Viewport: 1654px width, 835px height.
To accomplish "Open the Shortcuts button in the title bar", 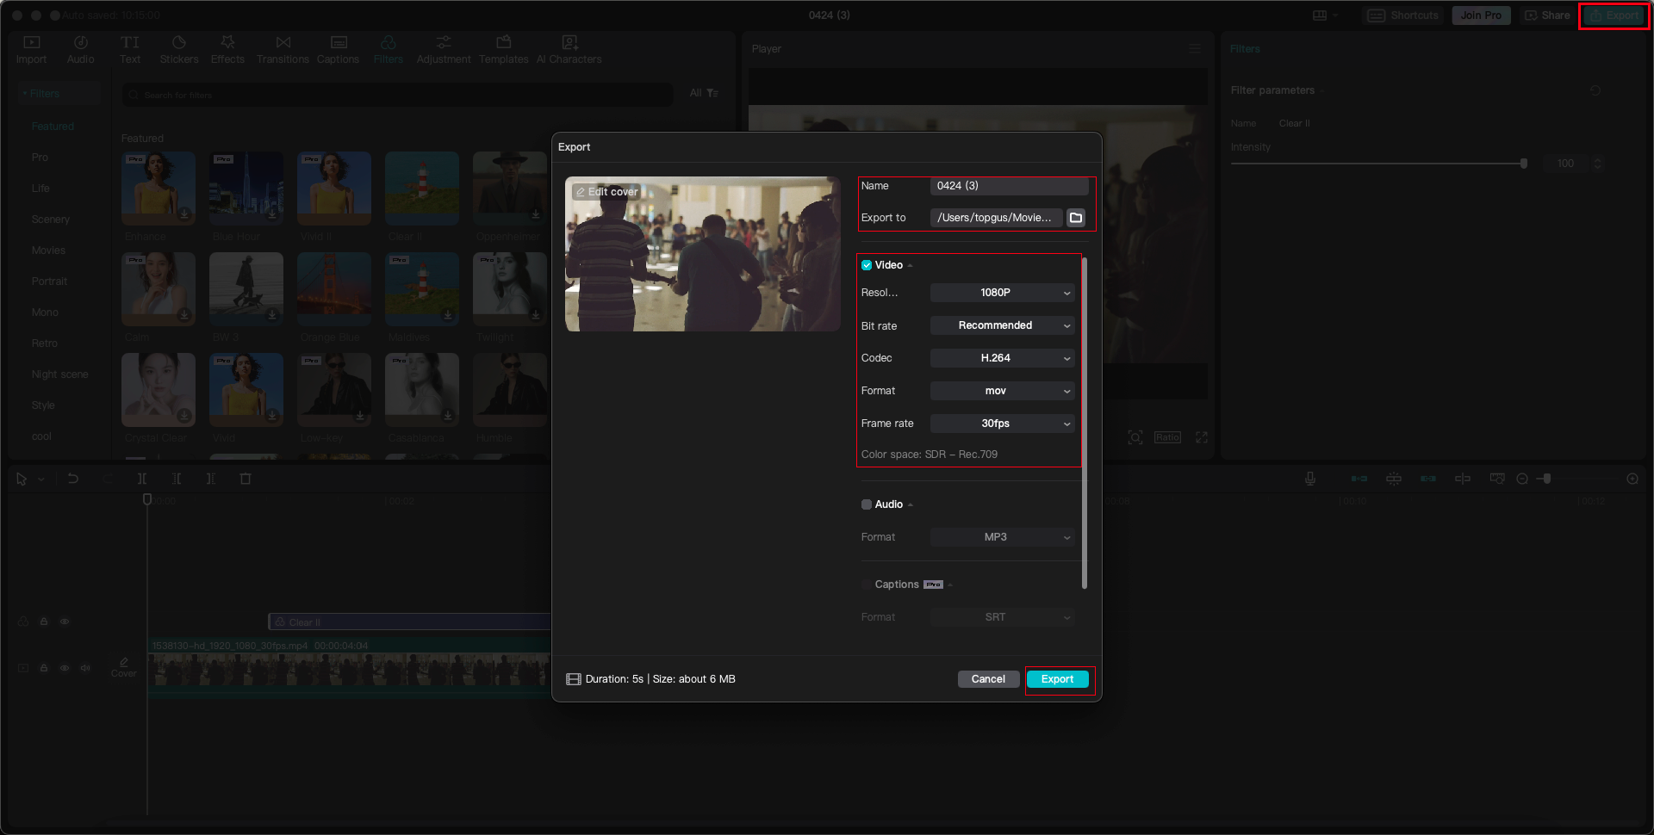I will pyautogui.click(x=1403, y=15).
